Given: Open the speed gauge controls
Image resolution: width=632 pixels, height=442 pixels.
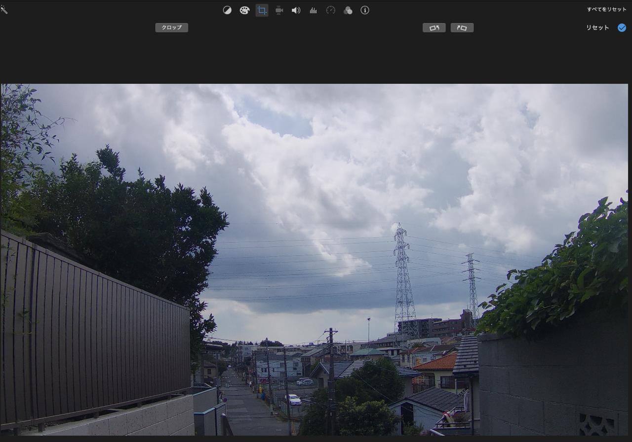Looking at the screenshot, I should [331, 10].
